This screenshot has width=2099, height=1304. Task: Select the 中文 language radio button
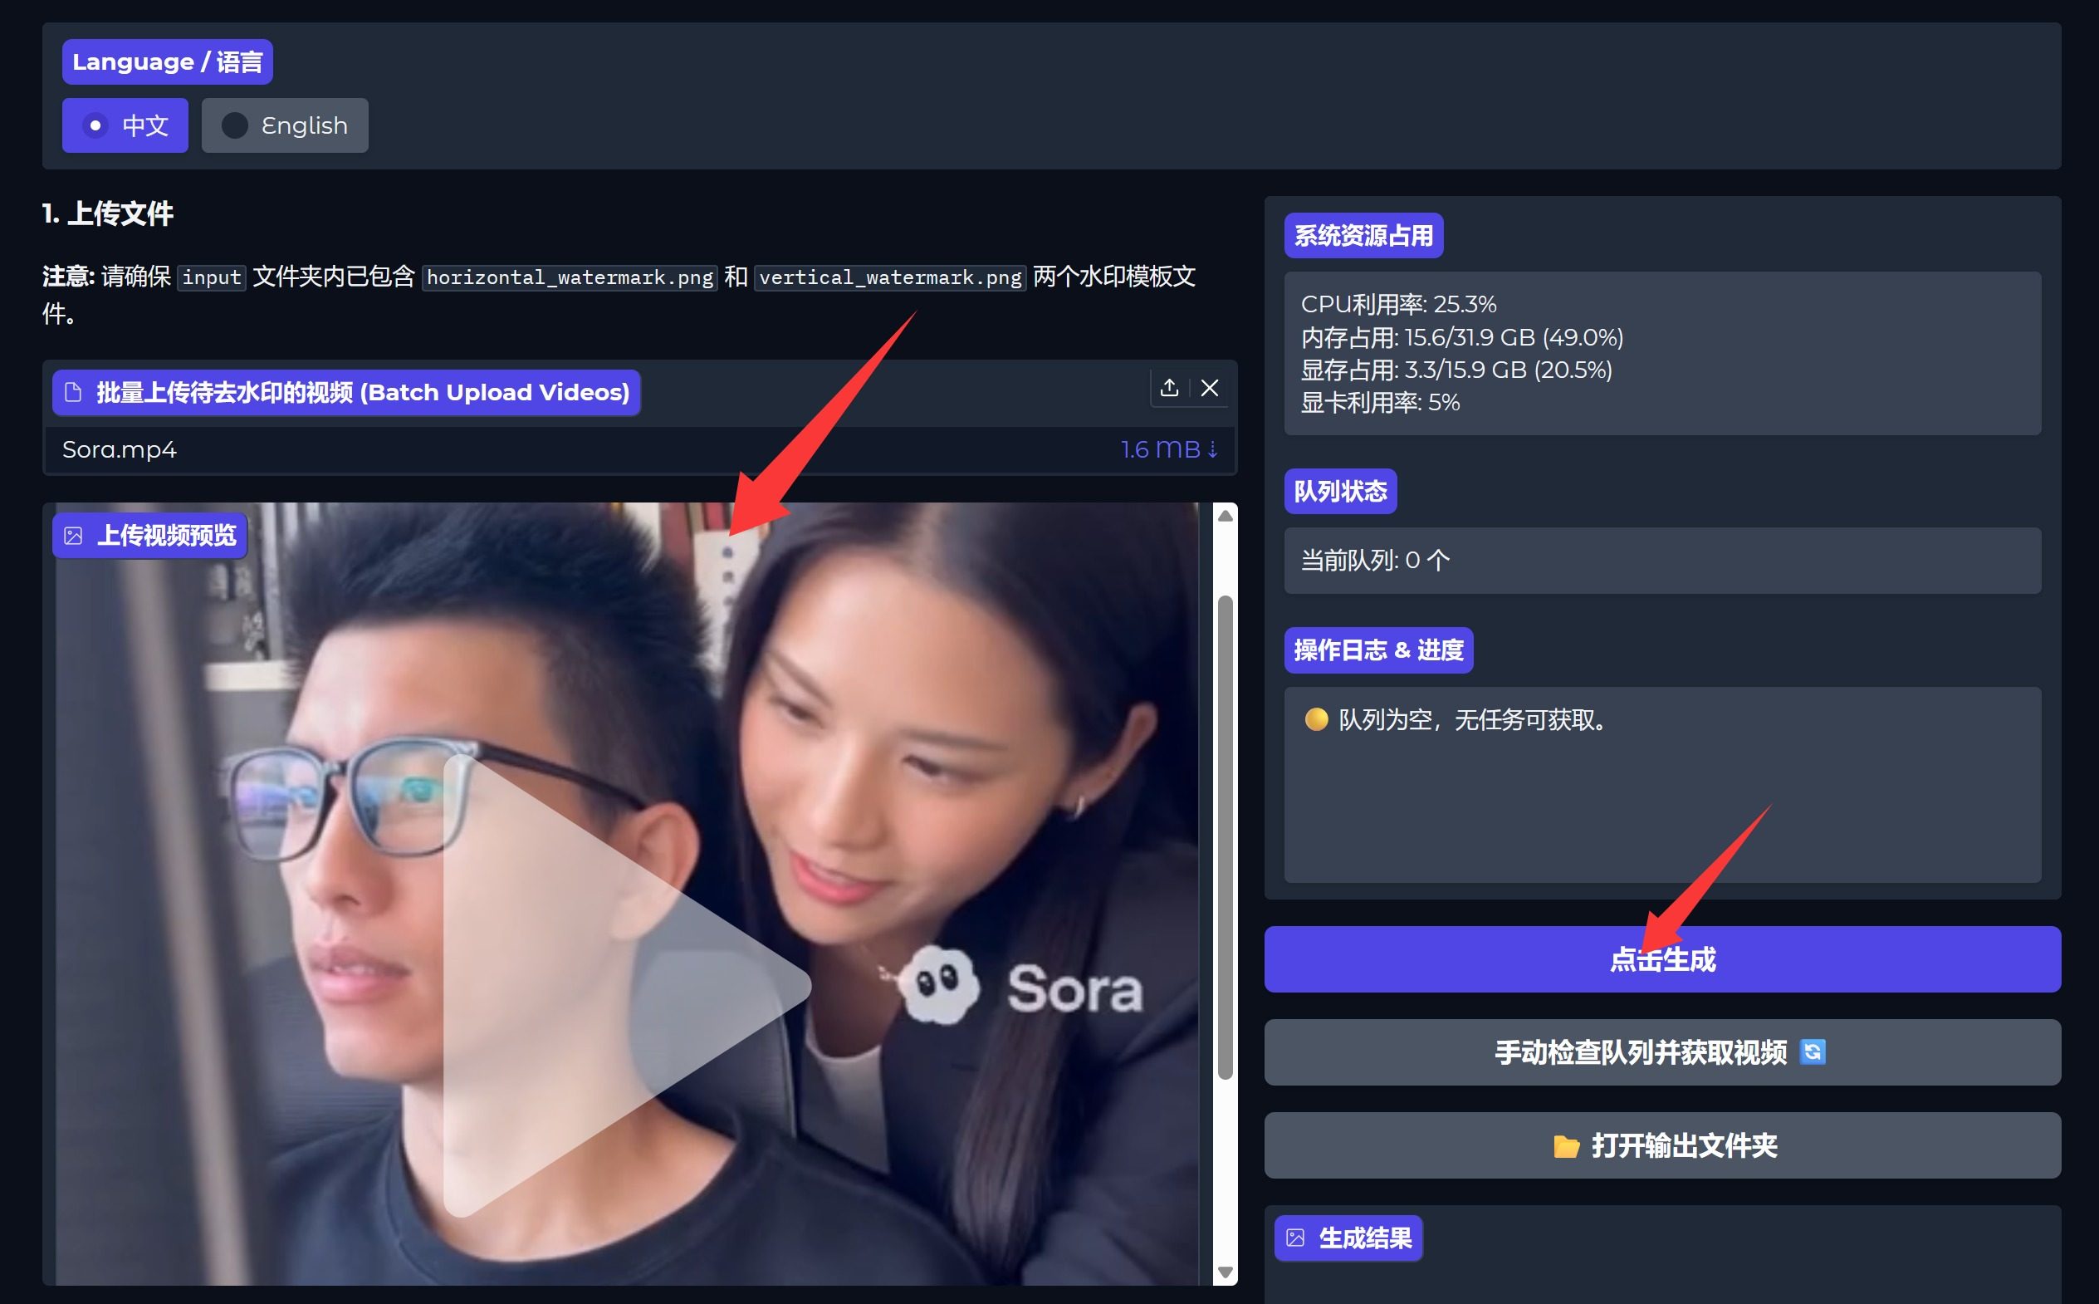pos(95,126)
